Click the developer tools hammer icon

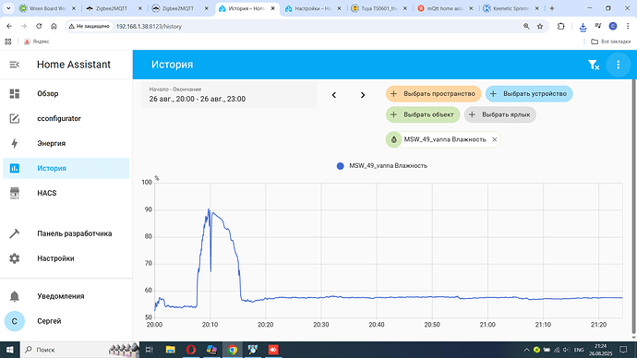pos(14,233)
